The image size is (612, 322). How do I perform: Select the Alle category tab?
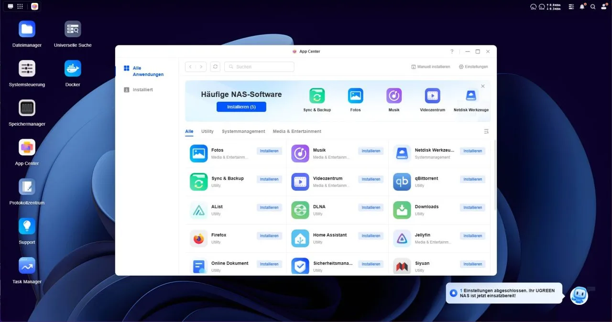189,131
